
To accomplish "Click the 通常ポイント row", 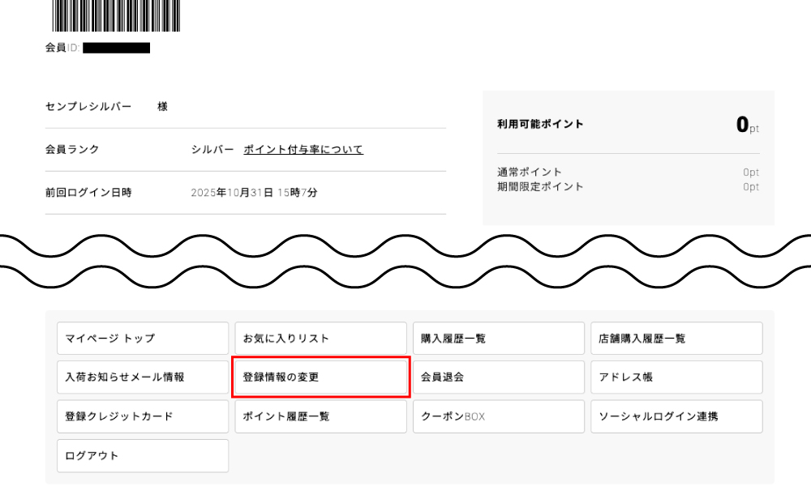I will tap(628, 172).
